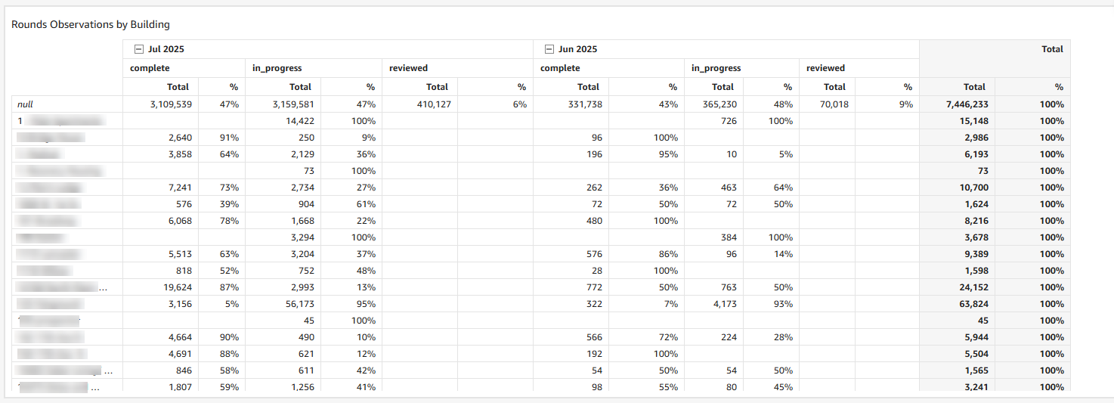Screen dimensions: 1114x403
Task: Select the 7,446,233 grand total cell
Action: coord(967,104)
